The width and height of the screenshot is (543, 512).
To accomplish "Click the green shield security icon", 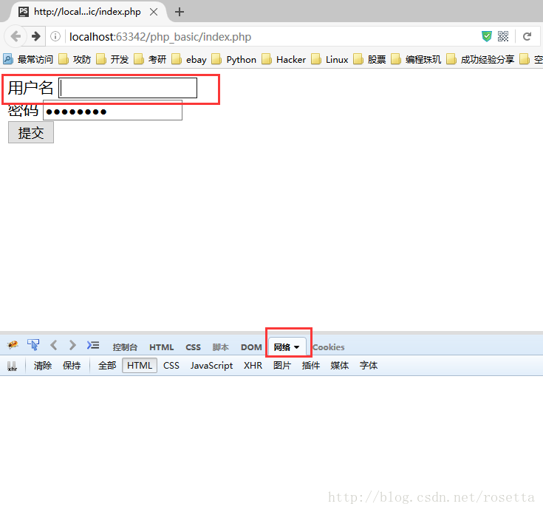I will coord(487,36).
